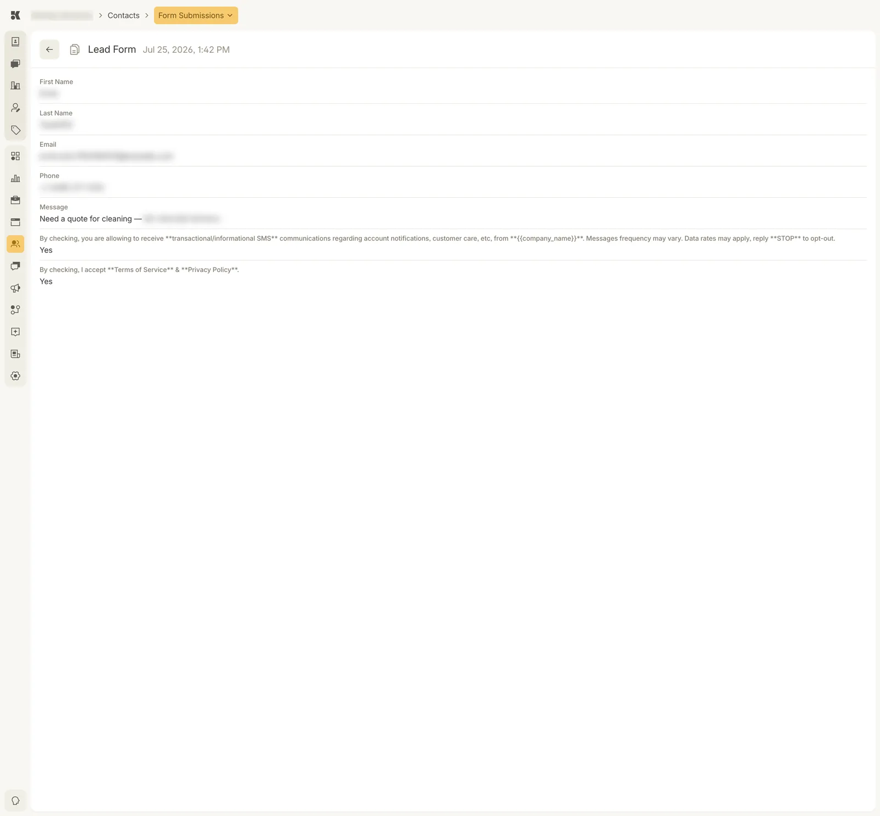The height and width of the screenshot is (816, 880).
Task: Click the submission date Jul 25, 2026, 1:42 PM
Action: coord(186,49)
